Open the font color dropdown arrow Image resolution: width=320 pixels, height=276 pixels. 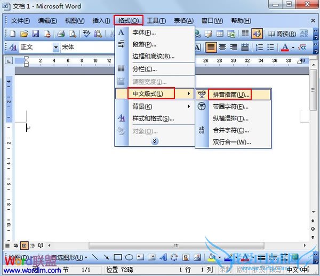point(293,48)
